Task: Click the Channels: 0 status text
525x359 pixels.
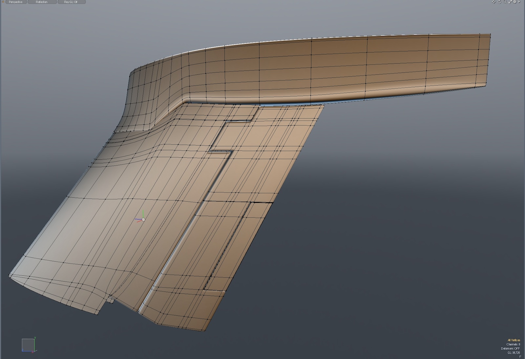Action: click(x=513, y=345)
